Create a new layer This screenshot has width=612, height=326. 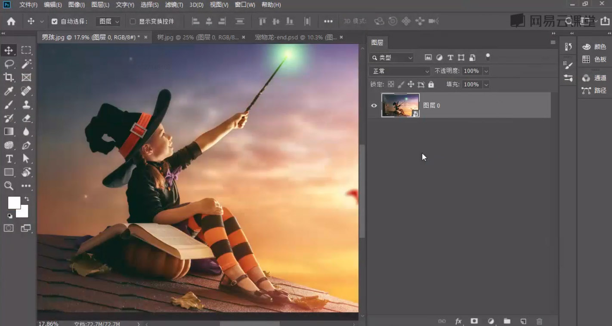pos(523,321)
